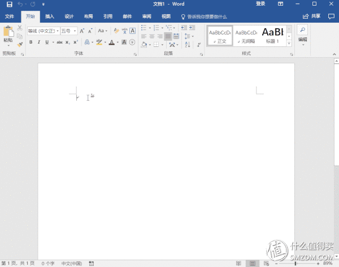Apply character border icon
Viewport: 339px width, 267px height.
pyautogui.click(x=133, y=31)
